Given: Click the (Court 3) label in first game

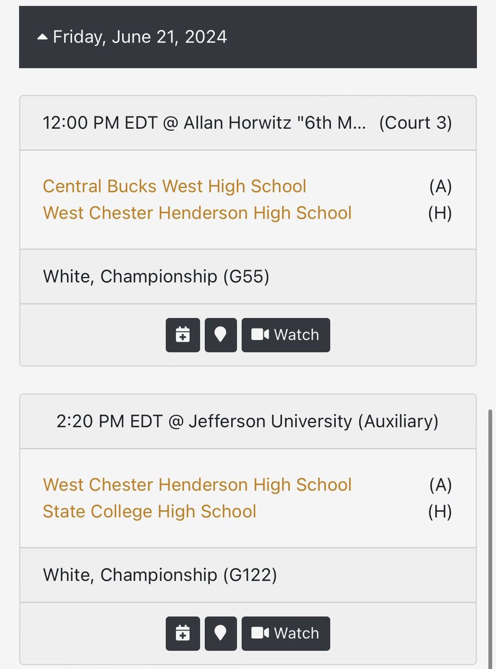Looking at the screenshot, I should (416, 123).
